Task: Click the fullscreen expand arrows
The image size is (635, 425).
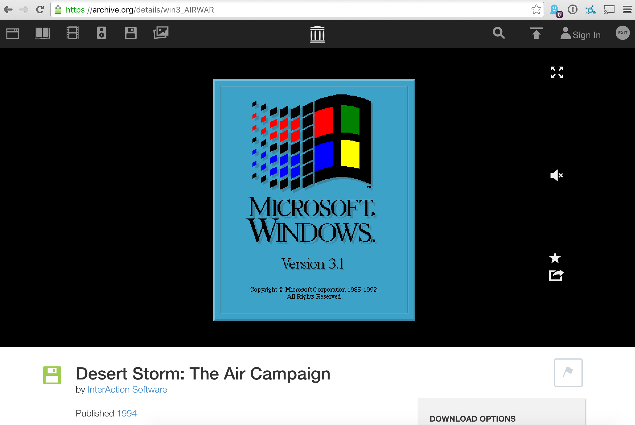Action: [x=557, y=72]
